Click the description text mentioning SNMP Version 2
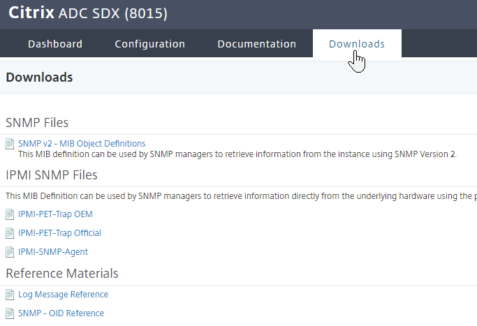477x326 pixels. tap(237, 154)
